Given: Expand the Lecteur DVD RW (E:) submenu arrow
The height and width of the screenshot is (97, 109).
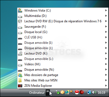Looking at the screenshot, I should tap(106, 21).
